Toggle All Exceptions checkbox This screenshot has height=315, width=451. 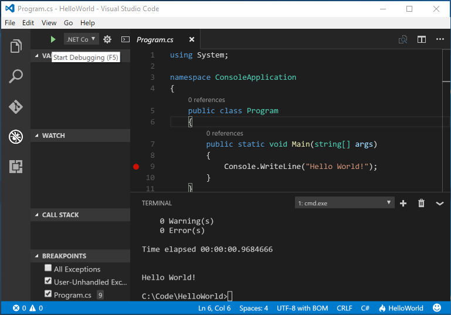[48, 268]
